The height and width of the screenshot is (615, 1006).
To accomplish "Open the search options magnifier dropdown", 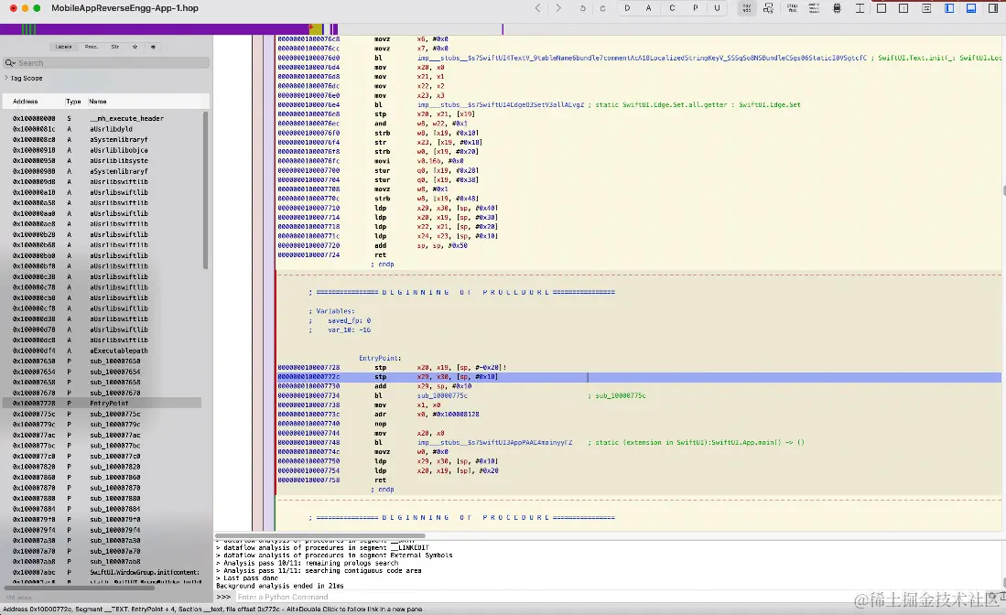I will click(10, 63).
